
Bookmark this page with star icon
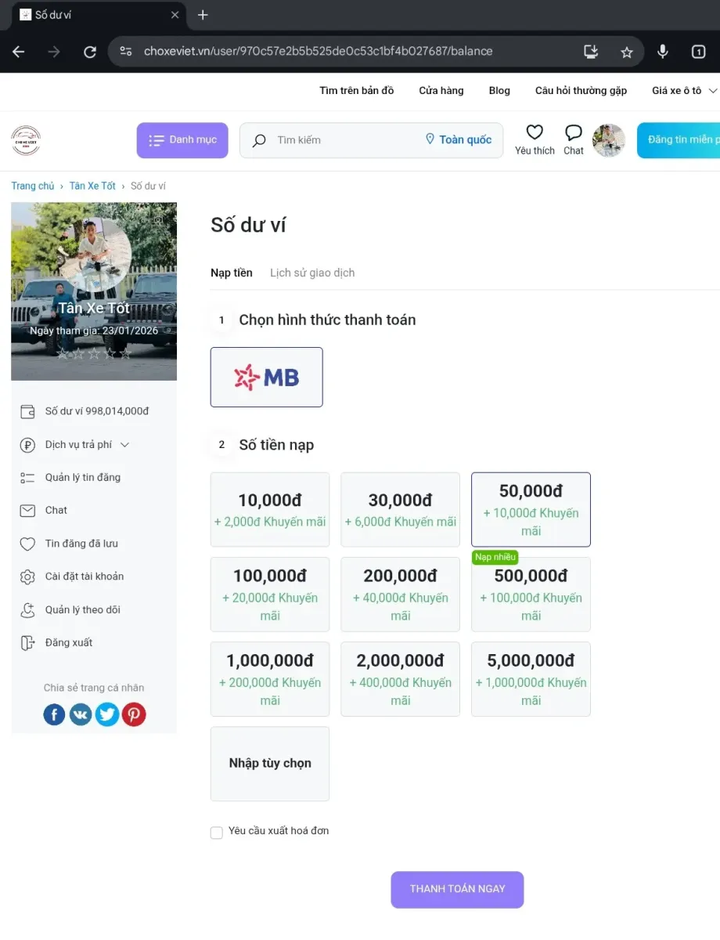pyautogui.click(x=627, y=52)
